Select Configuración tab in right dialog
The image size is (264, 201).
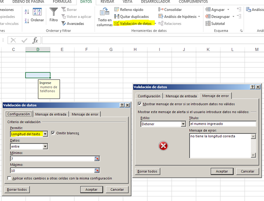pyautogui.click(x=149, y=96)
